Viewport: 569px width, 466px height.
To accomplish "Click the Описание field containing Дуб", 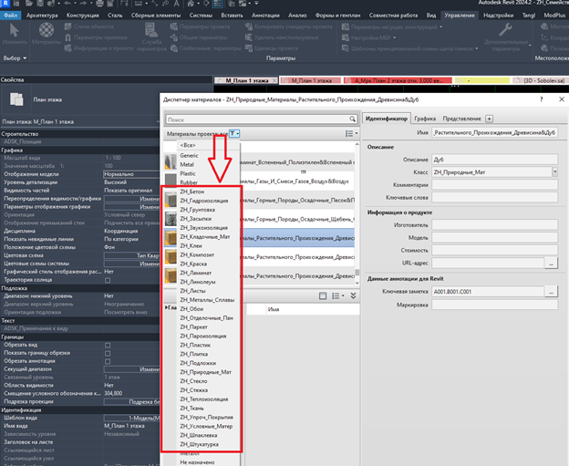I will point(494,160).
